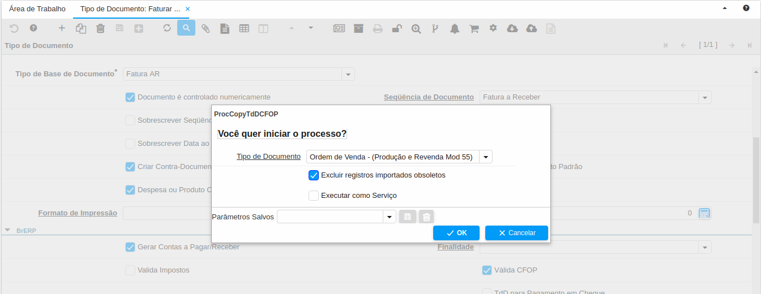This screenshot has height=294, width=761.
Task: Click the parent record up arrow
Action: click(x=292, y=28)
